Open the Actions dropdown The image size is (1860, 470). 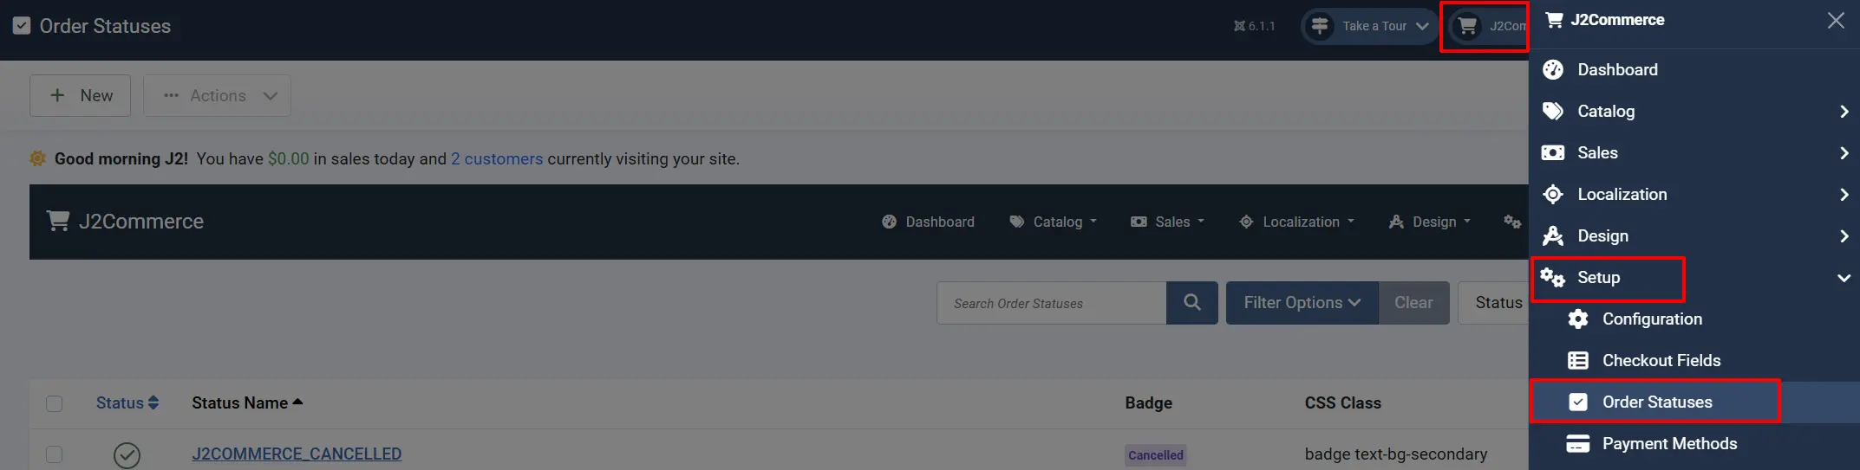217,95
